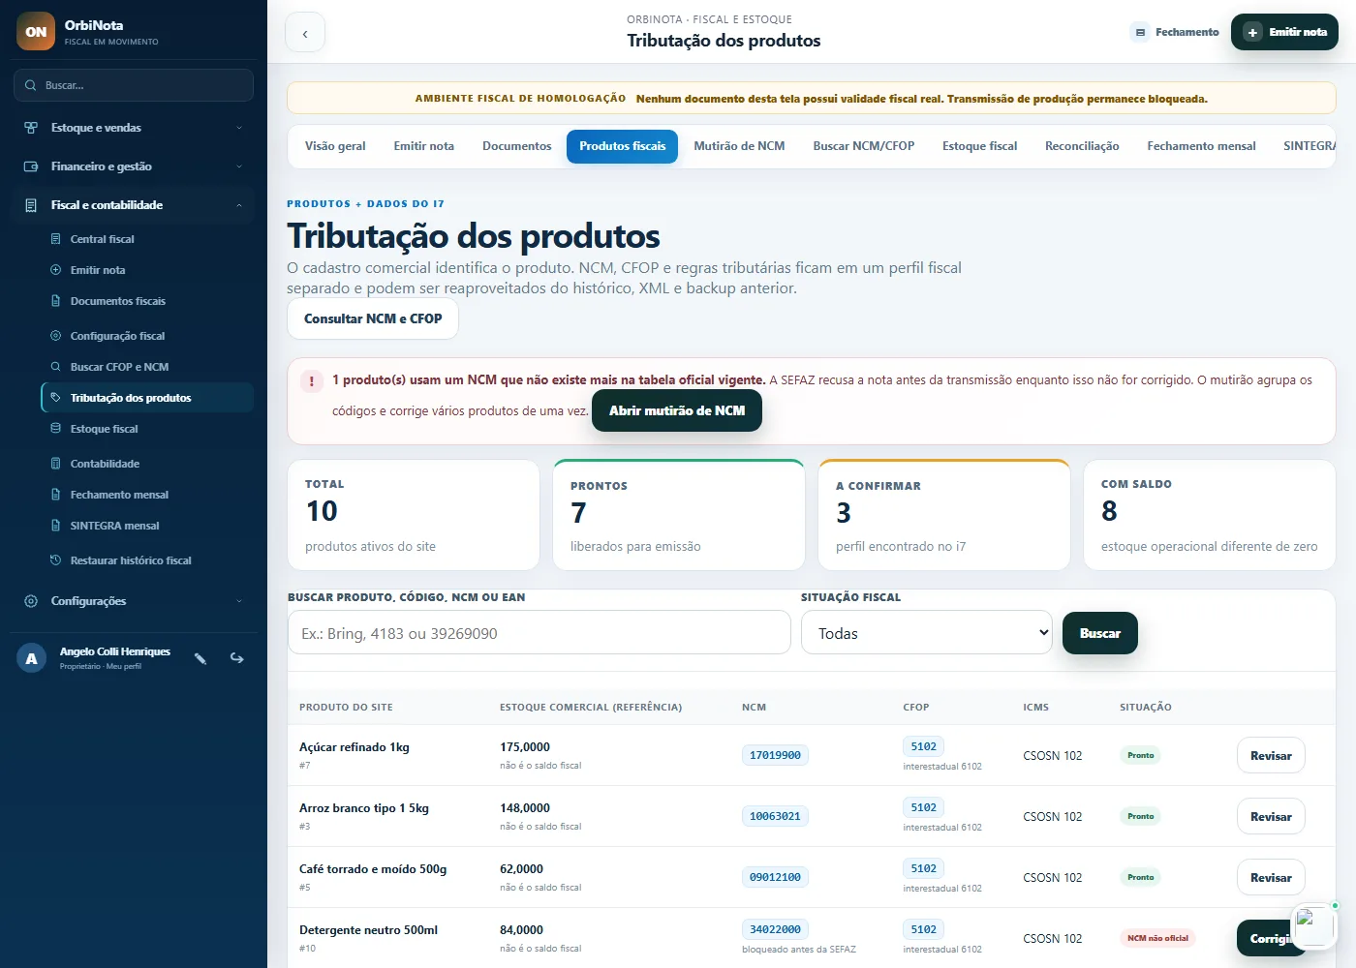
Task: Click the user avatar letter A
Action: (x=31, y=658)
